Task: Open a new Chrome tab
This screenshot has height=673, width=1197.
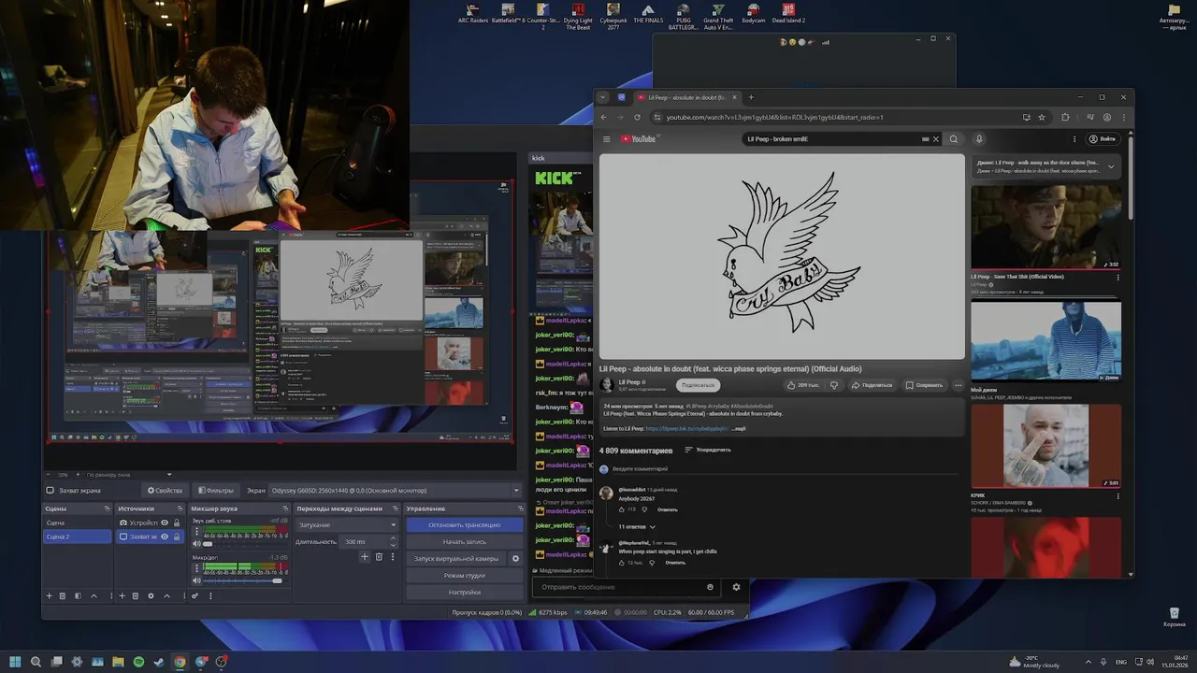Action: pos(751,97)
